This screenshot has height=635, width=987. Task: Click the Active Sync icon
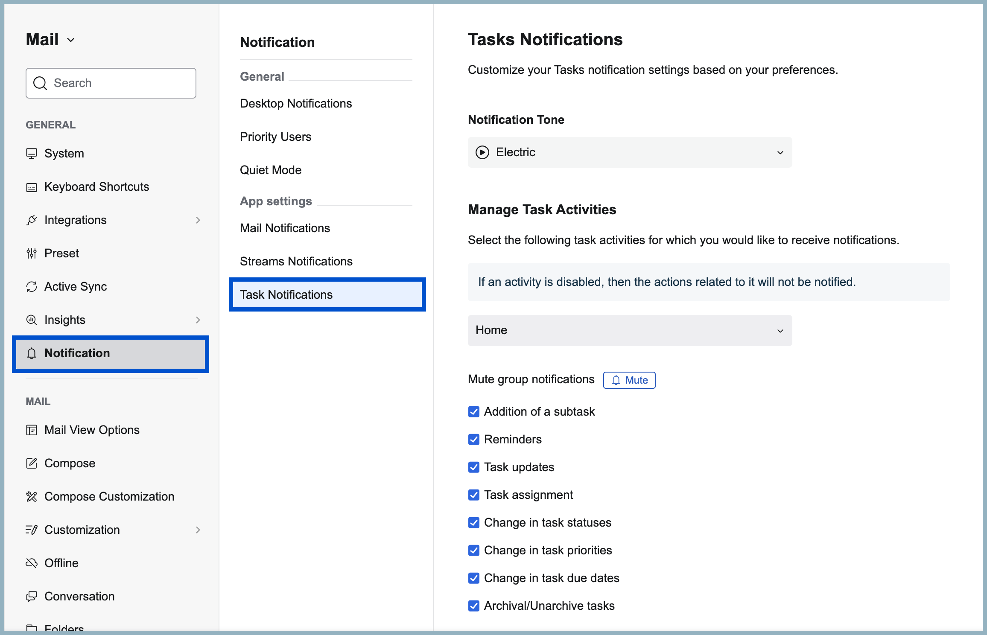click(x=32, y=286)
